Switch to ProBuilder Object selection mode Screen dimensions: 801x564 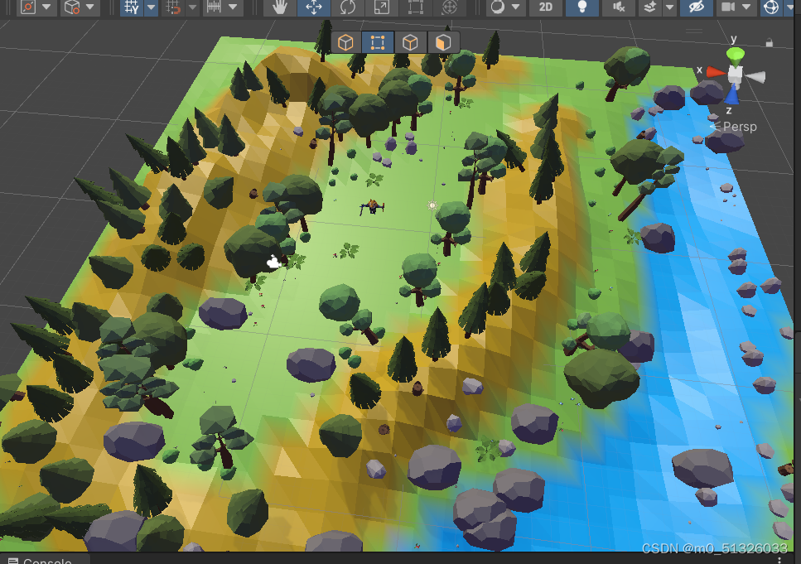[345, 41]
